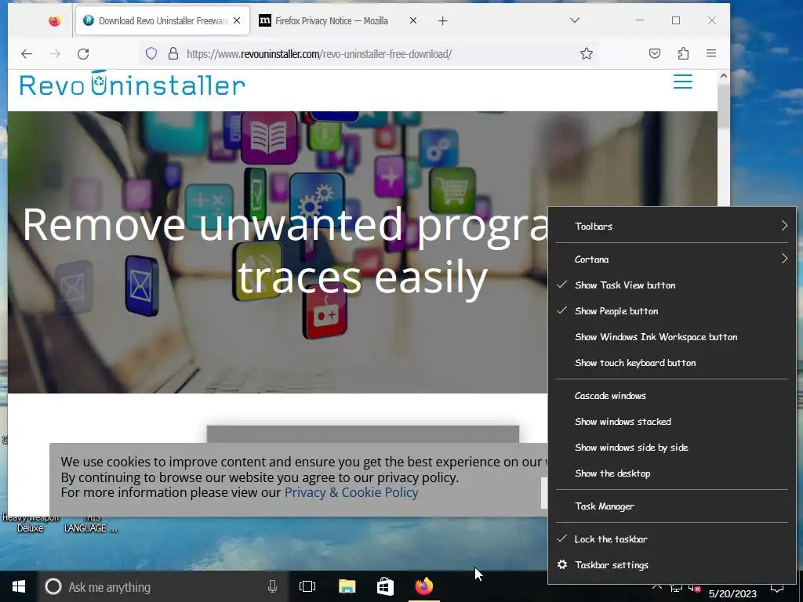803x602 pixels.
Task: Select Show the desktop
Action: (671, 473)
